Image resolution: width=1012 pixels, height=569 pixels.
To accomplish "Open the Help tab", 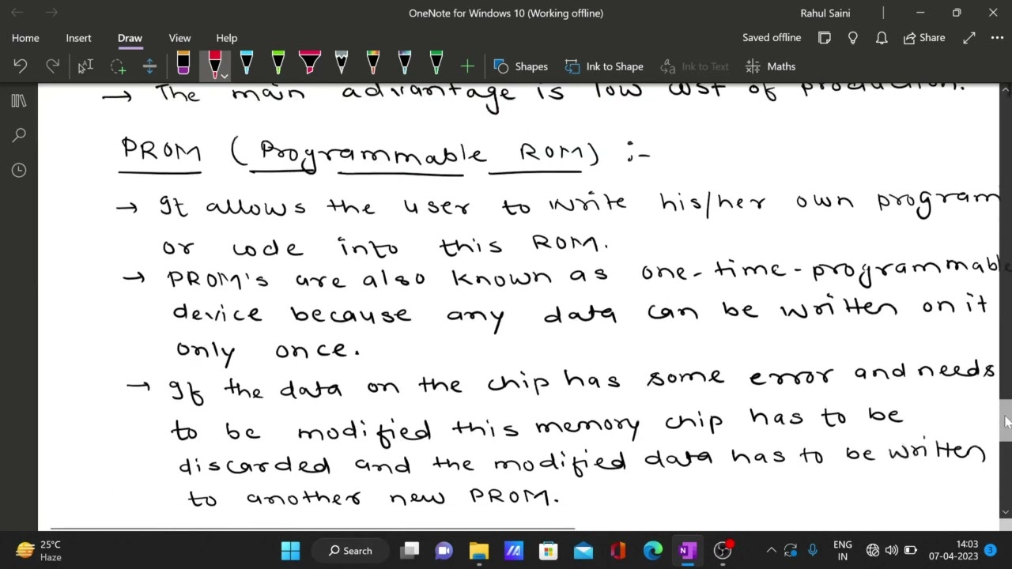I will coord(226,38).
